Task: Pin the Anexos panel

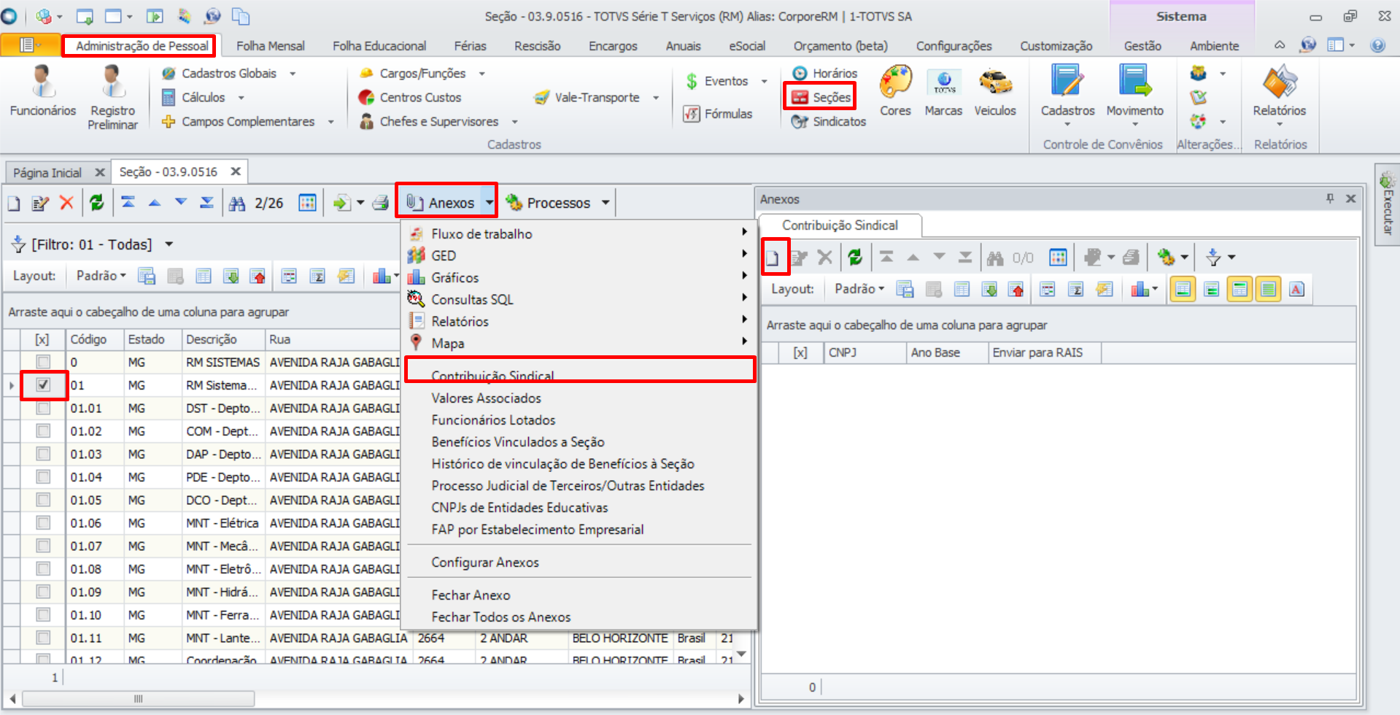Action: click(1330, 198)
